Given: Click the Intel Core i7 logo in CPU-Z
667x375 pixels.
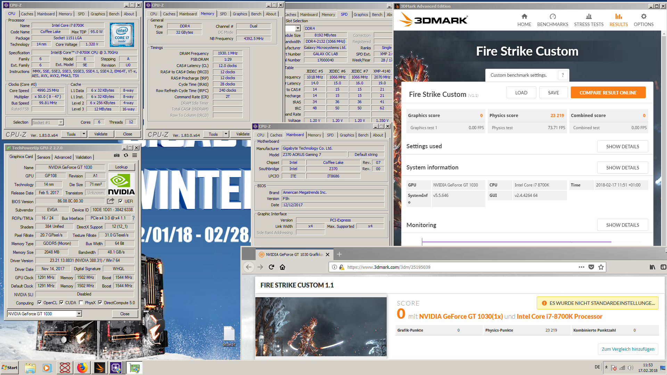Looking at the screenshot, I should [x=122, y=35].
